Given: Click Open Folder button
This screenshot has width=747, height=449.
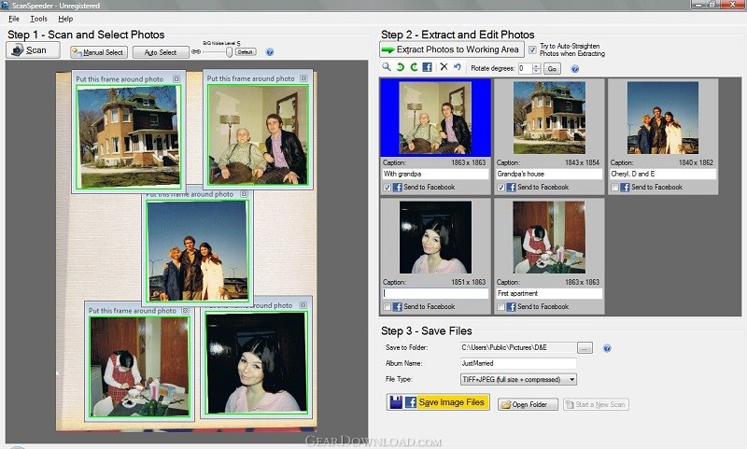Looking at the screenshot, I should coord(528,404).
